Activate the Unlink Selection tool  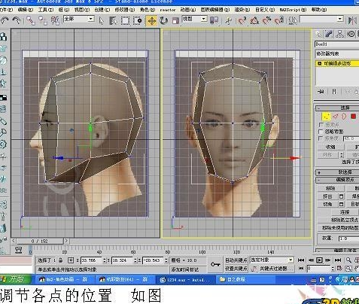tap(42, 20)
